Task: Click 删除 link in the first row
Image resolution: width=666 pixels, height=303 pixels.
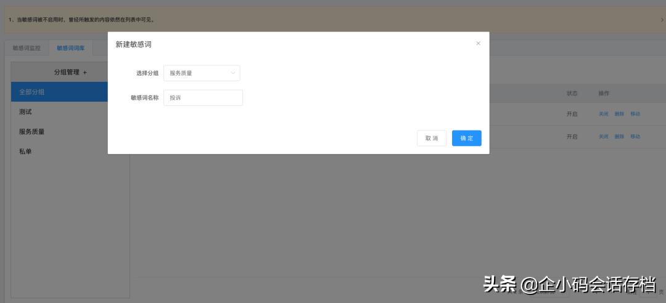Action: (x=619, y=114)
